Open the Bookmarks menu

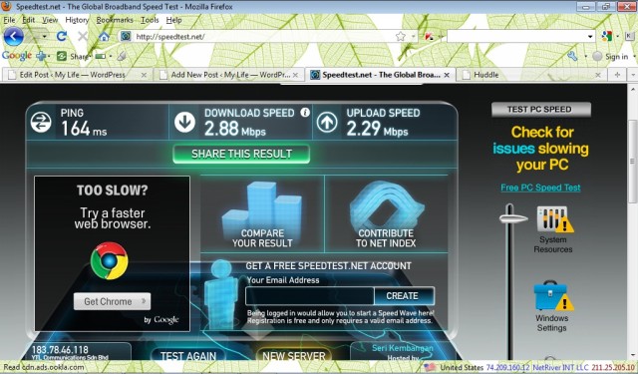pos(115,20)
